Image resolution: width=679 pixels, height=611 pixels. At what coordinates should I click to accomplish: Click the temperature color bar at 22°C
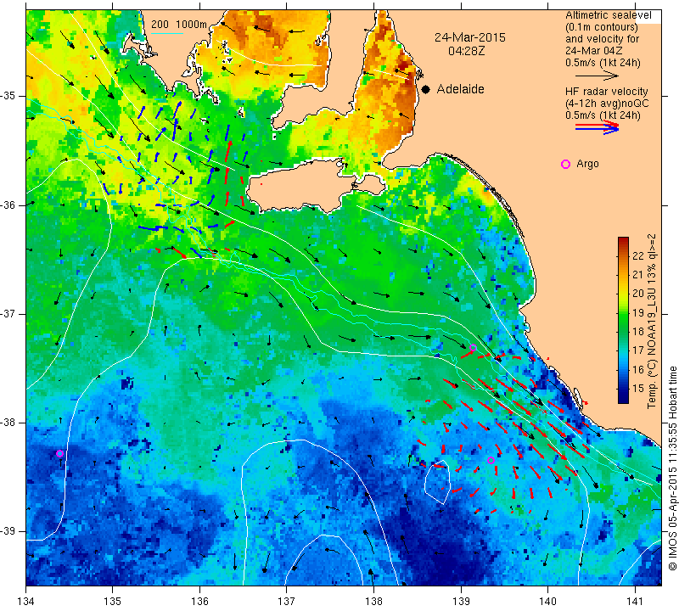(x=623, y=255)
